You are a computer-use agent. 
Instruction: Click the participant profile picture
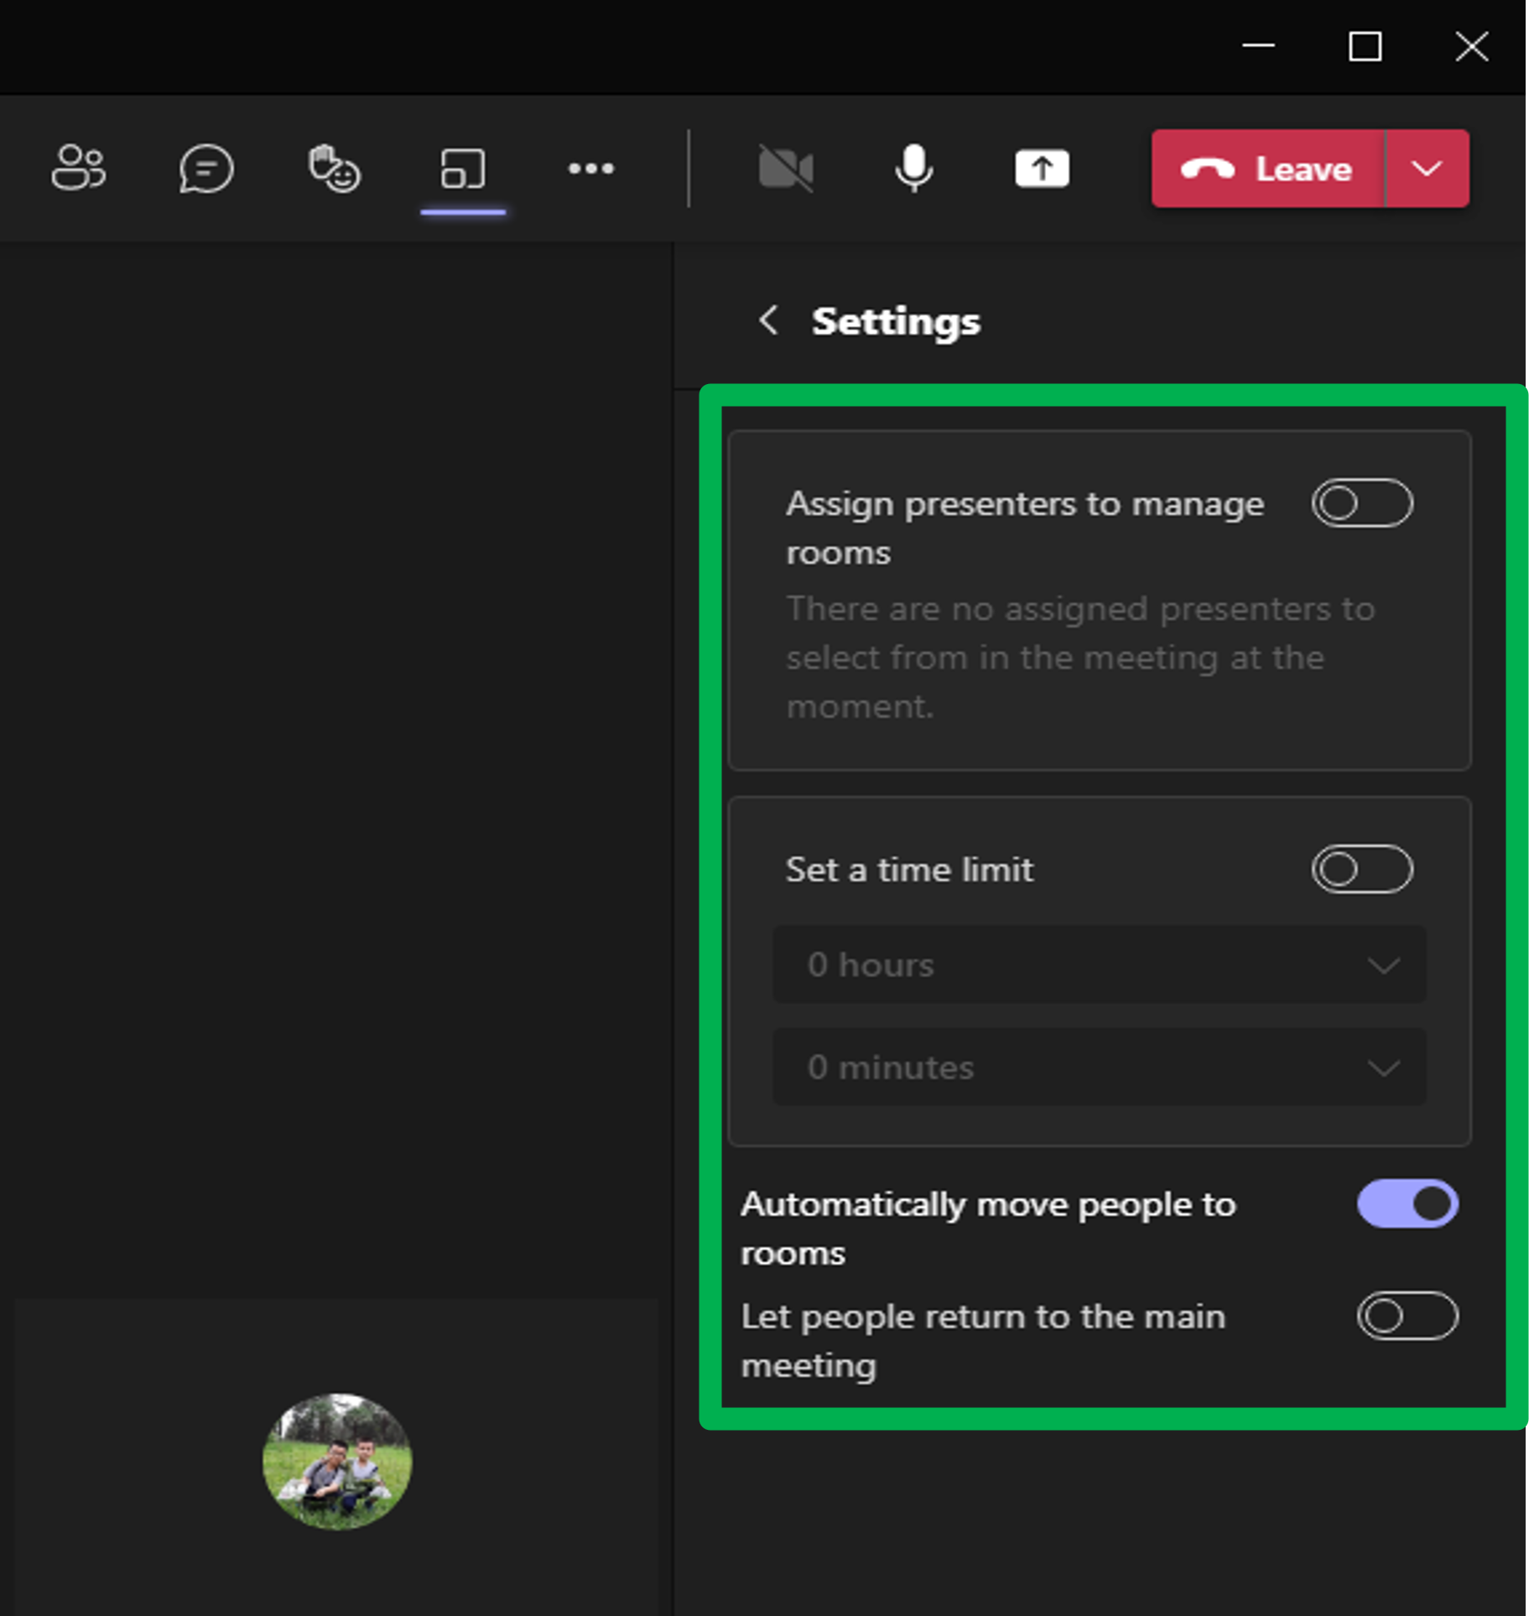[337, 1461]
